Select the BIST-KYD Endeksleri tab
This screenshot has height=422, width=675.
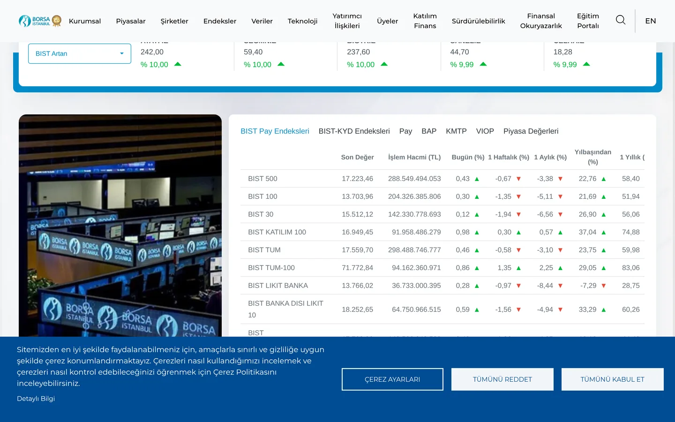[354, 131]
